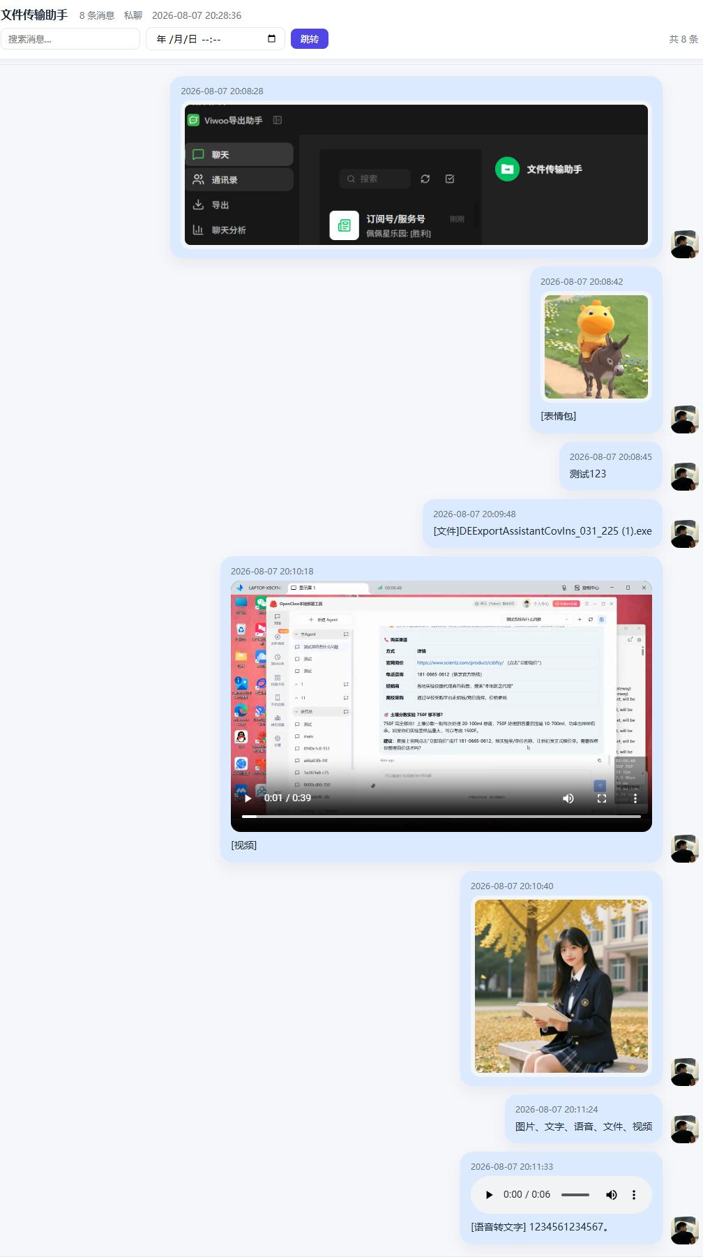Click the [表情包] caption
This screenshot has height=1257, width=703.
pos(559,416)
